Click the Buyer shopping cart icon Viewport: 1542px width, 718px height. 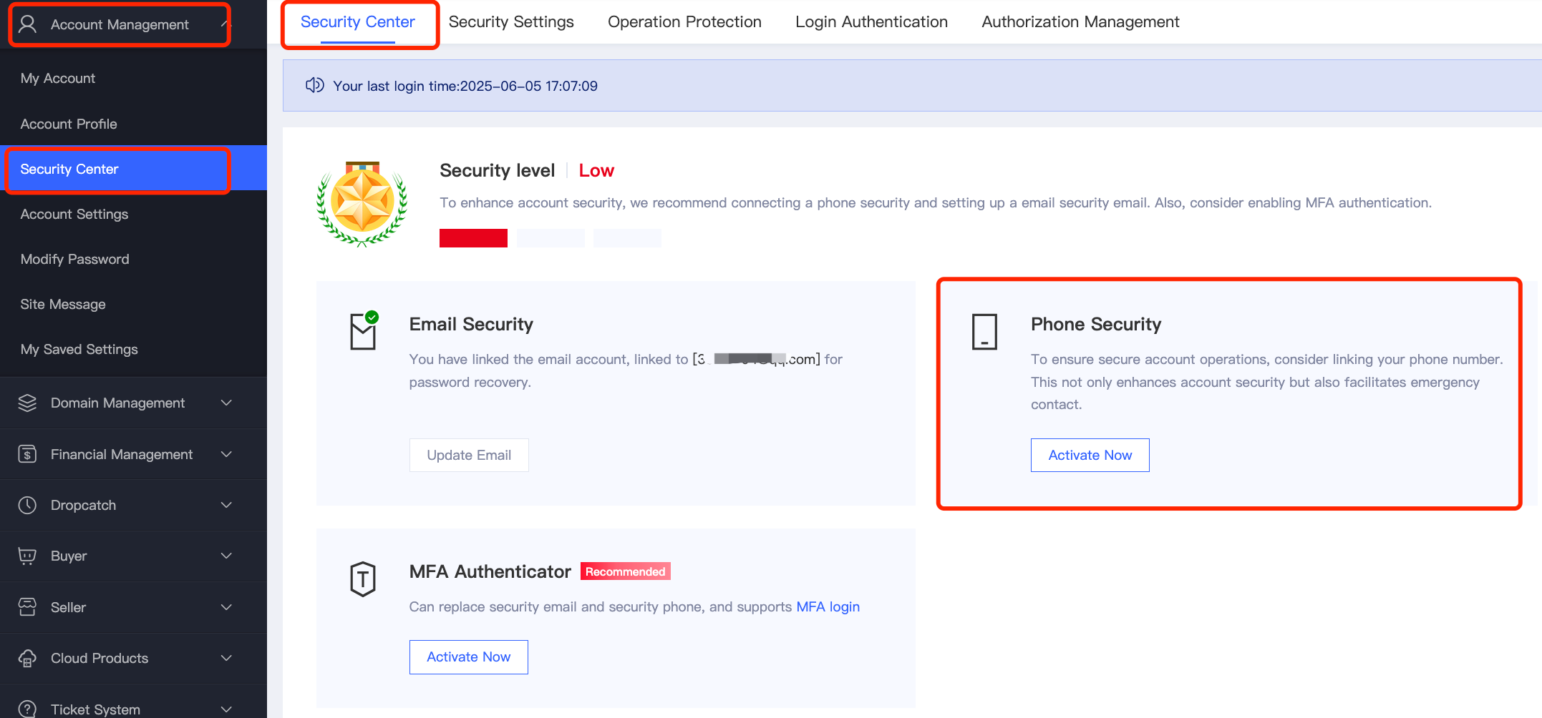[27, 556]
